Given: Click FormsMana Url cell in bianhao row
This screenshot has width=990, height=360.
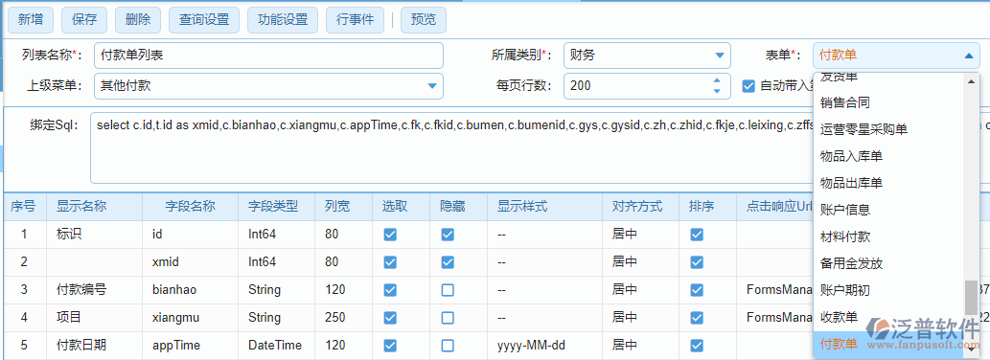Looking at the screenshot, I should (x=775, y=290).
